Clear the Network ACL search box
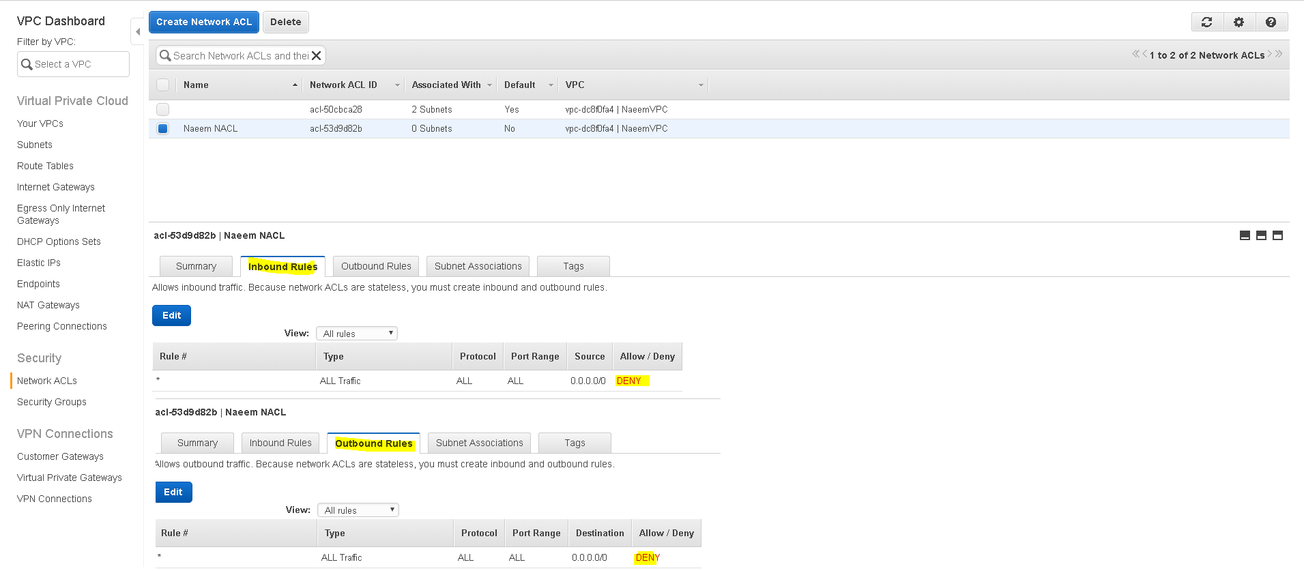This screenshot has height=571, width=1304. [x=317, y=56]
